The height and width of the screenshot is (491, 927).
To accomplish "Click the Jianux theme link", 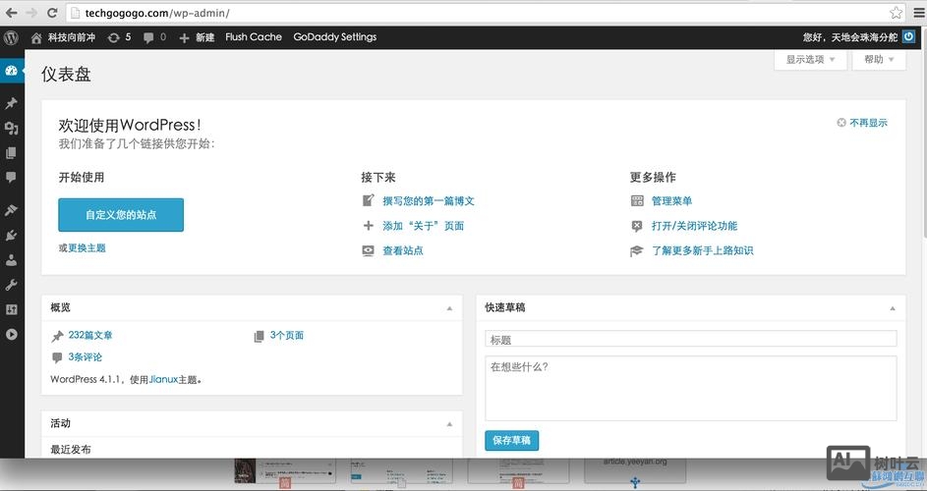I will click(164, 379).
